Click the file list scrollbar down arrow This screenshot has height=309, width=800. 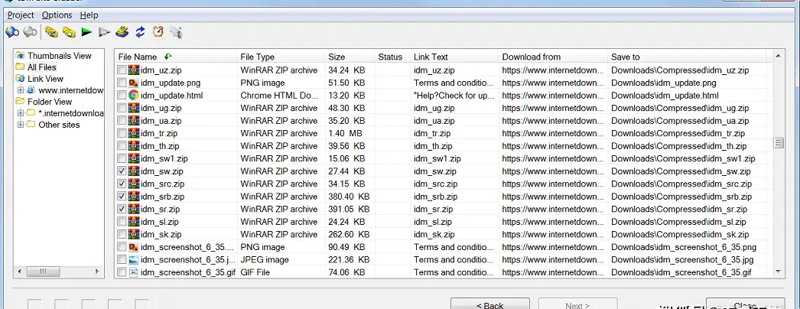pyautogui.click(x=779, y=272)
